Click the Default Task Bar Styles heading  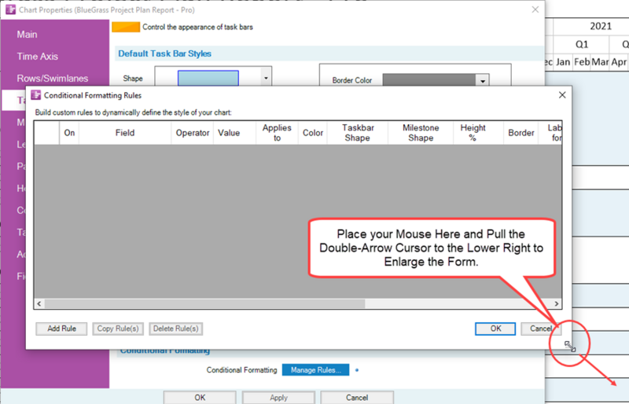click(x=164, y=53)
